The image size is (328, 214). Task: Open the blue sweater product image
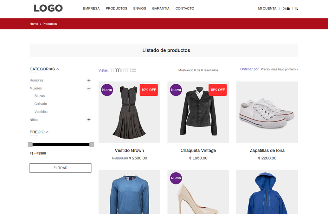[129, 192]
